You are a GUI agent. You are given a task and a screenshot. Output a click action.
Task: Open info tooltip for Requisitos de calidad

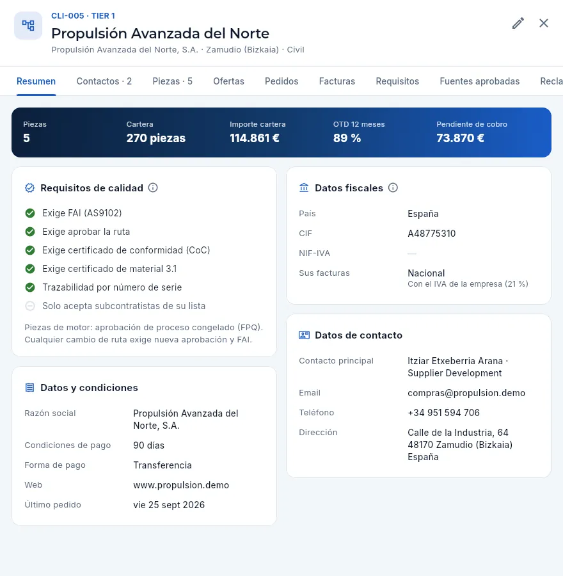(x=153, y=188)
